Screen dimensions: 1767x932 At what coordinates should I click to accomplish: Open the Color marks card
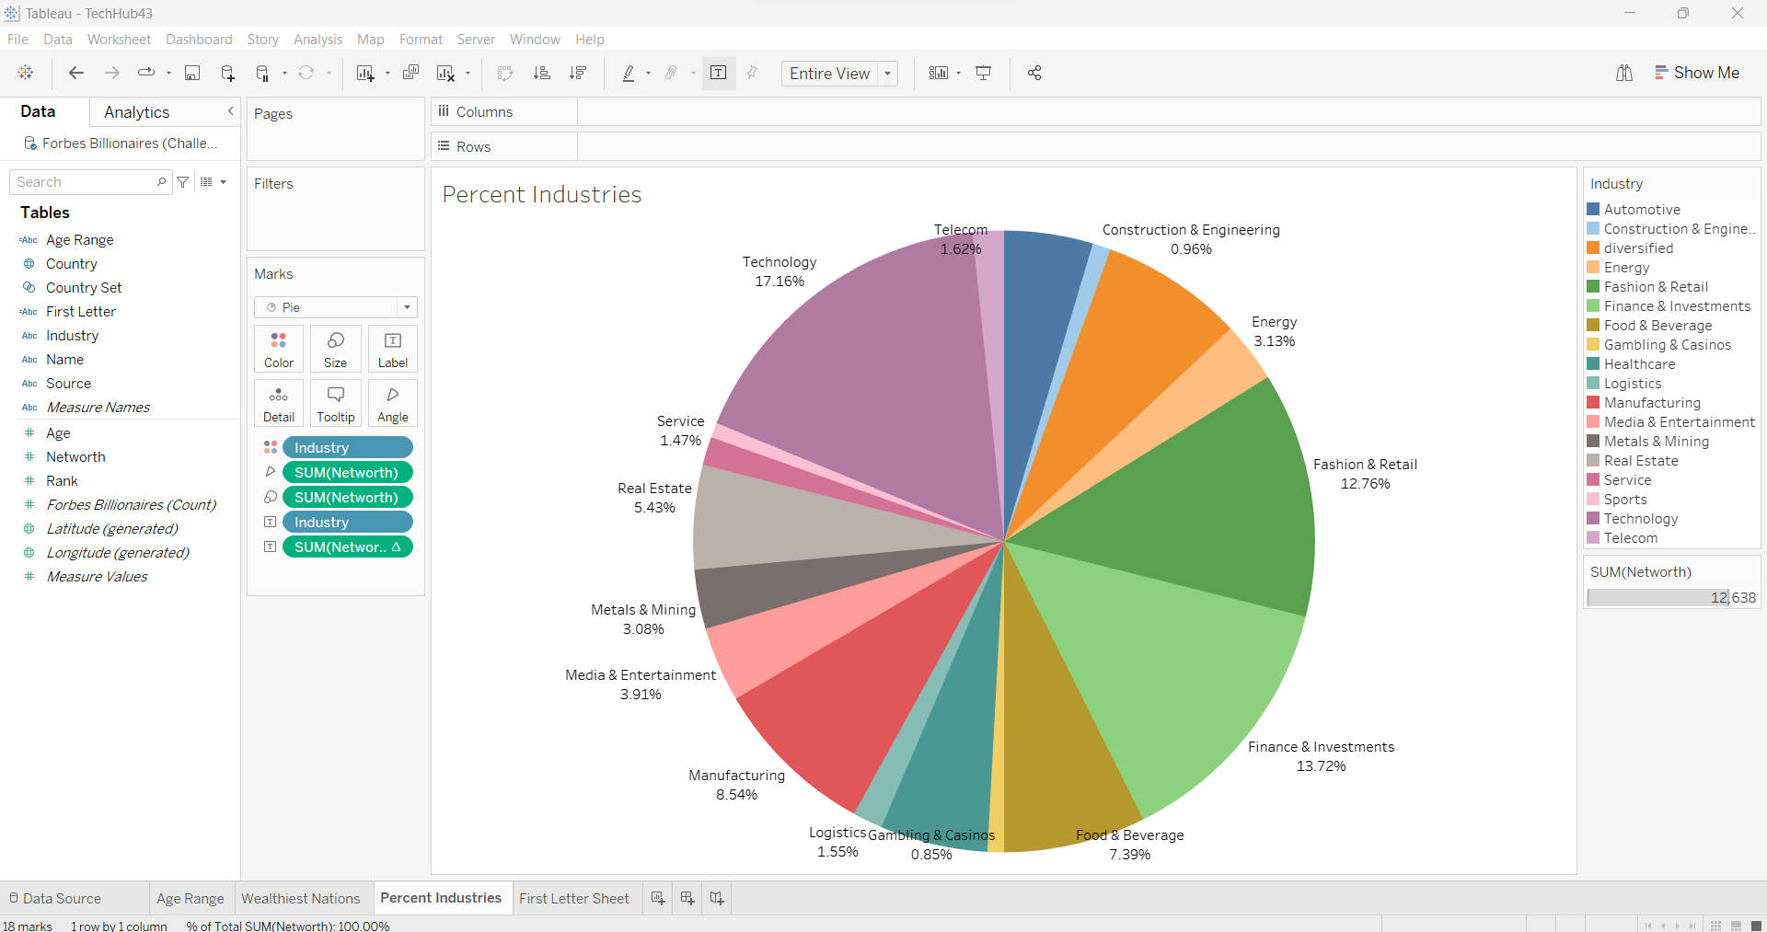tap(279, 349)
